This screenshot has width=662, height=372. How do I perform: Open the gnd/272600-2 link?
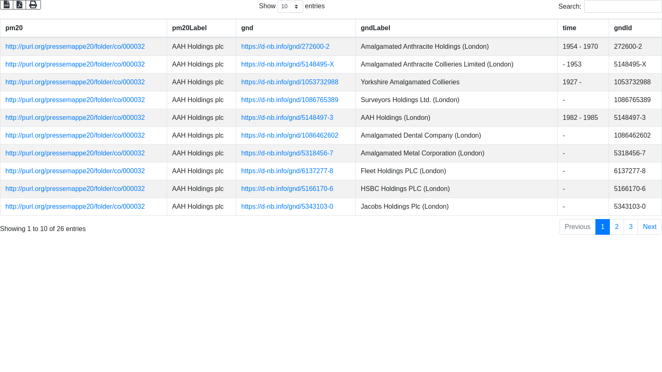tap(285, 47)
